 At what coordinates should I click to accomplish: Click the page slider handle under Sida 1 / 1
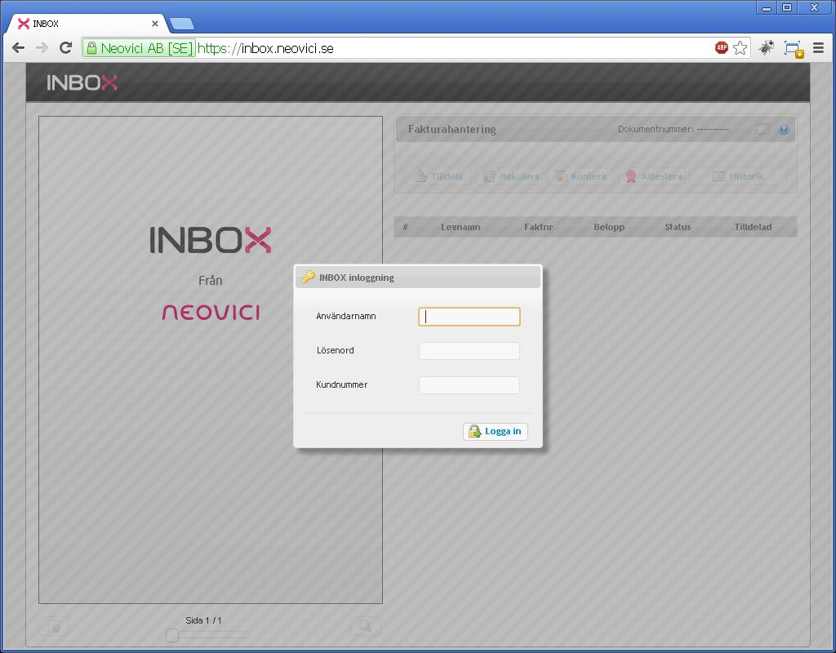pos(172,635)
